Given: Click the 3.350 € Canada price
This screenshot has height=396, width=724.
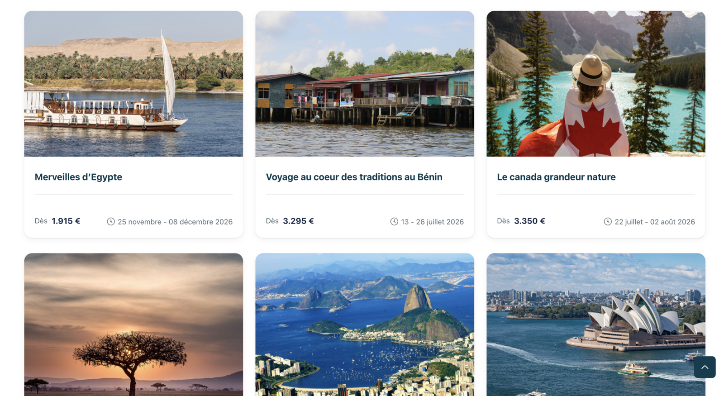Looking at the screenshot, I should pyautogui.click(x=529, y=221).
